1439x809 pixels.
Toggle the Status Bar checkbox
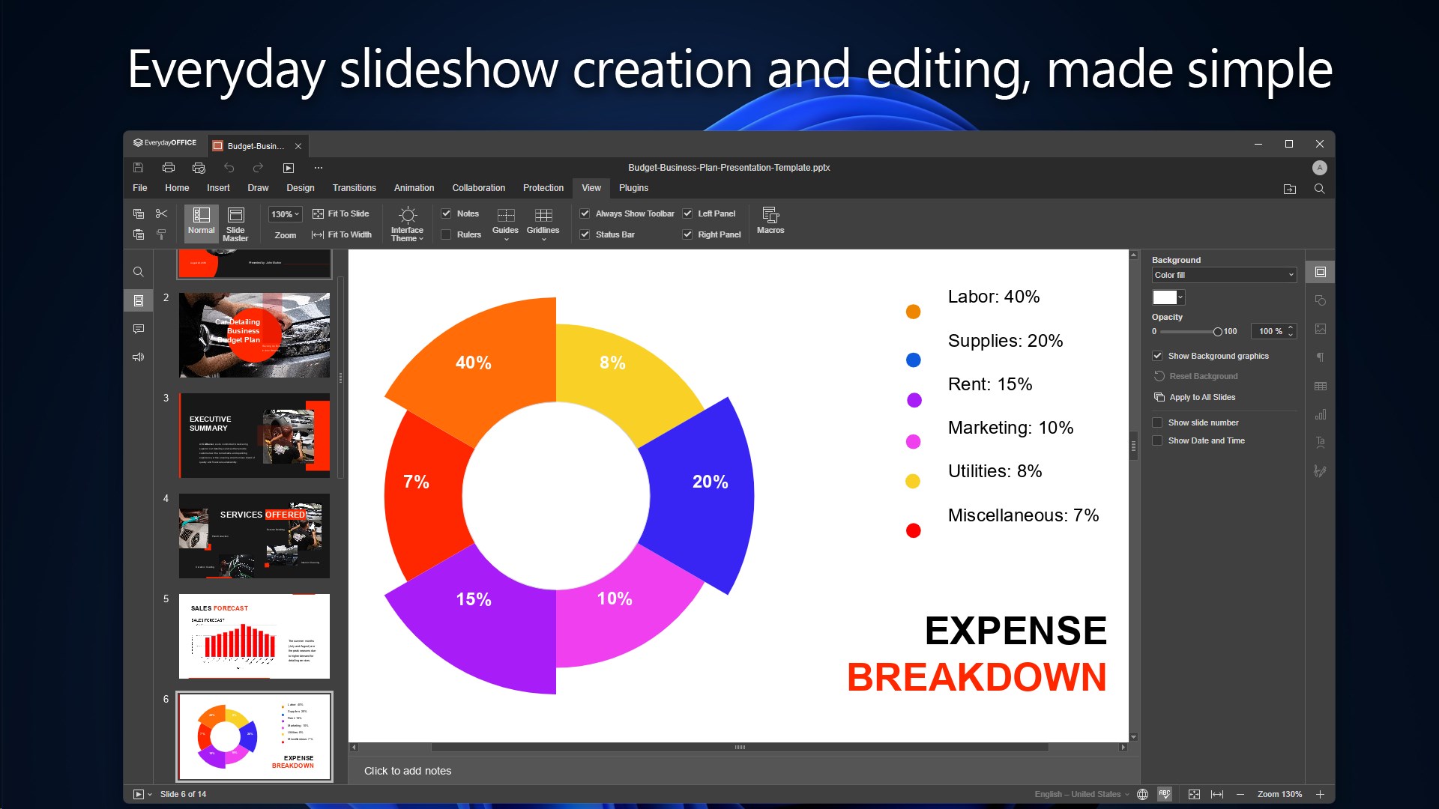pyautogui.click(x=585, y=234)
